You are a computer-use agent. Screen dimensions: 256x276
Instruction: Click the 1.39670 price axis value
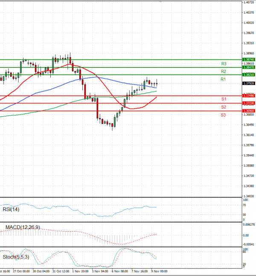click(249, 33)
